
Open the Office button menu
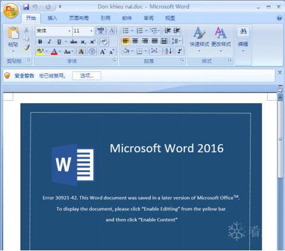[x=10, y=10]
